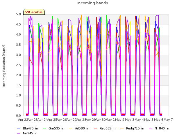
Task: Click the 0.5 y-axis tick label
Action: click(18, 106)
